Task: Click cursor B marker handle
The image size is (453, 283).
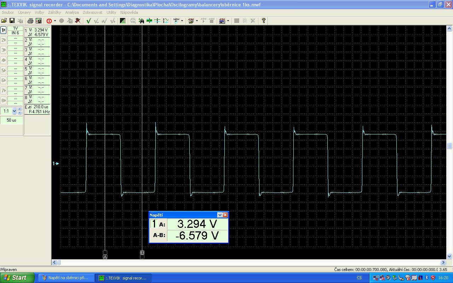Action: [142, 253]
